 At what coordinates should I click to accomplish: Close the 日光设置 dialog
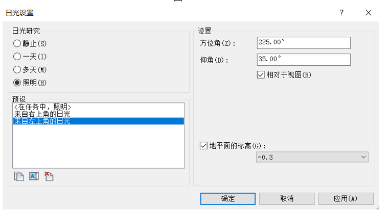pyautogui.click(x=368, y=13)
